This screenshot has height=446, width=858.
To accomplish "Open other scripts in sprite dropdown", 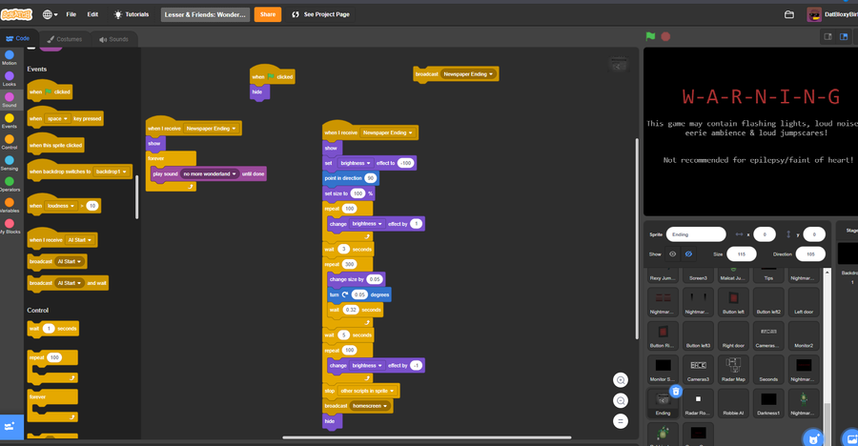I will [x=367, y=392].
